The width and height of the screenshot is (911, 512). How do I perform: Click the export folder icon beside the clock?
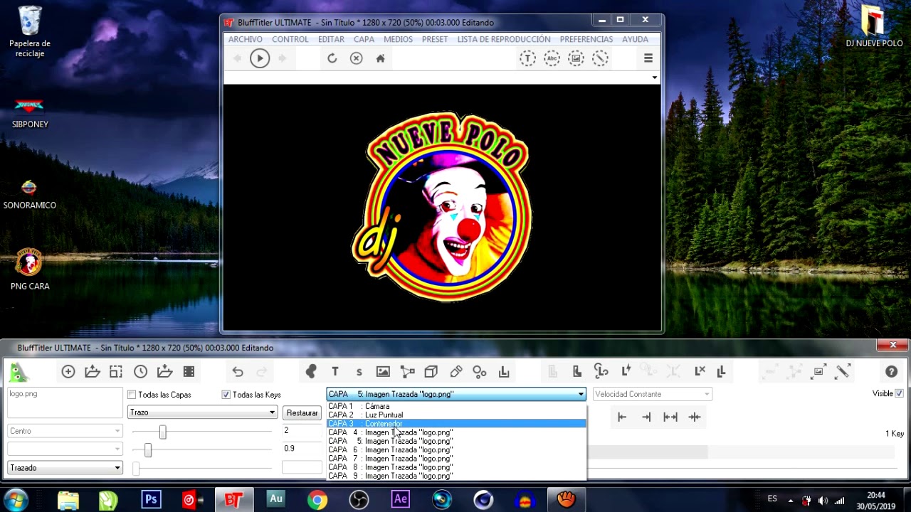(164, 371)
